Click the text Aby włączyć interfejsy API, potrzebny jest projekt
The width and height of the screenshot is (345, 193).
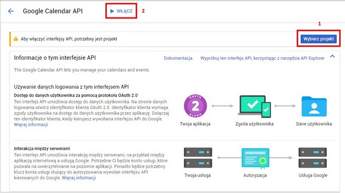(69, 39)
